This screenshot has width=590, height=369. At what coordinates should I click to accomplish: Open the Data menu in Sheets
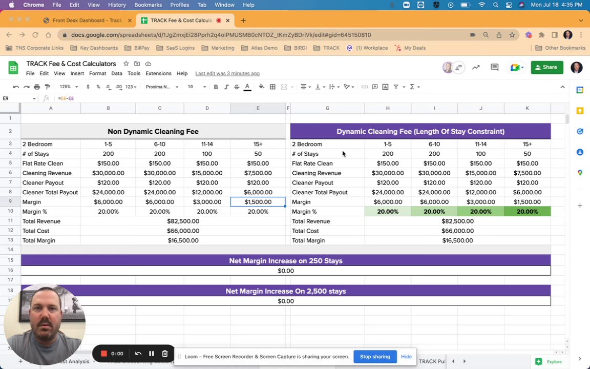tap(117, 73)
